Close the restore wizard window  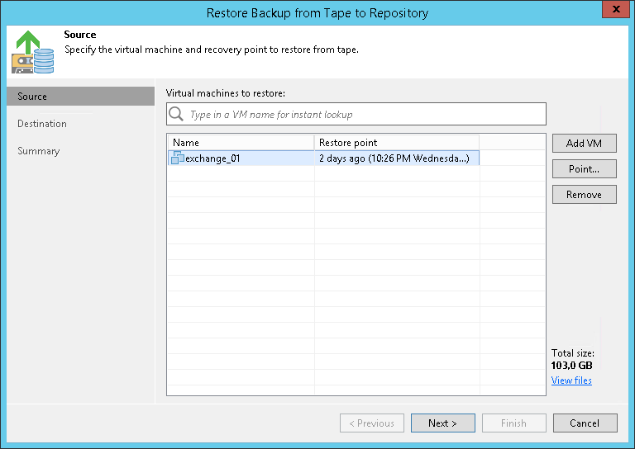tap(616, 12)
